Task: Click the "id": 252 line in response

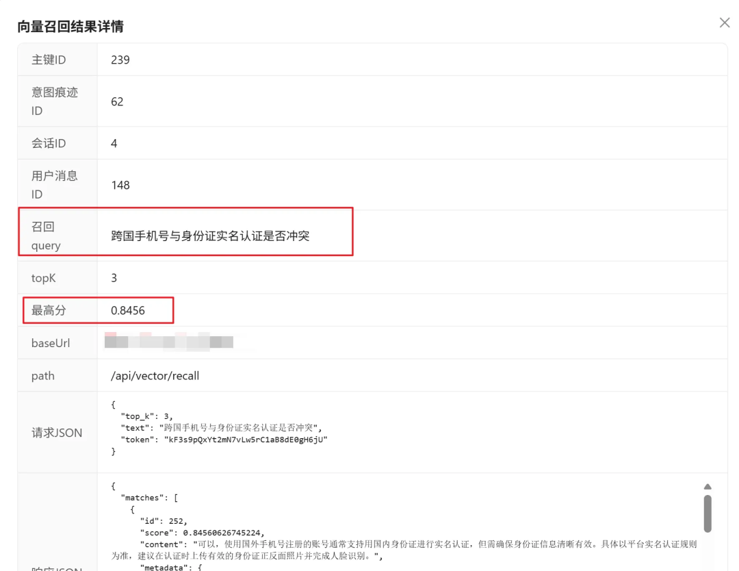Action: pyautogui.click(x=164, y=521)
